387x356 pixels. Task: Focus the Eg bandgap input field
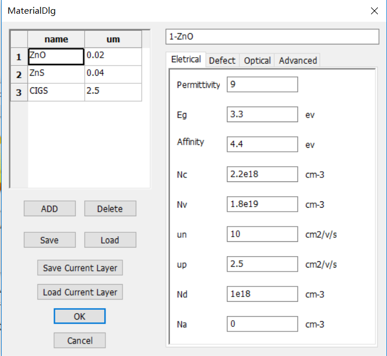coord(262,115)
